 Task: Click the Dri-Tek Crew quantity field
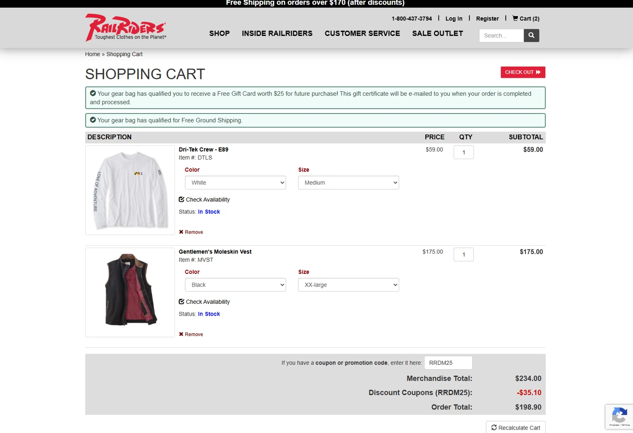pyautogui.click(x=464, y=152)
